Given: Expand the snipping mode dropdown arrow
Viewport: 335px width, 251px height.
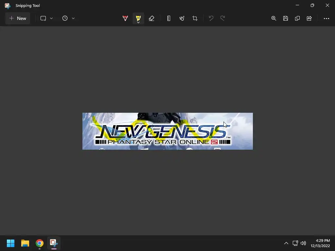Looking at the screenshot, I should [x=51, y=18].
